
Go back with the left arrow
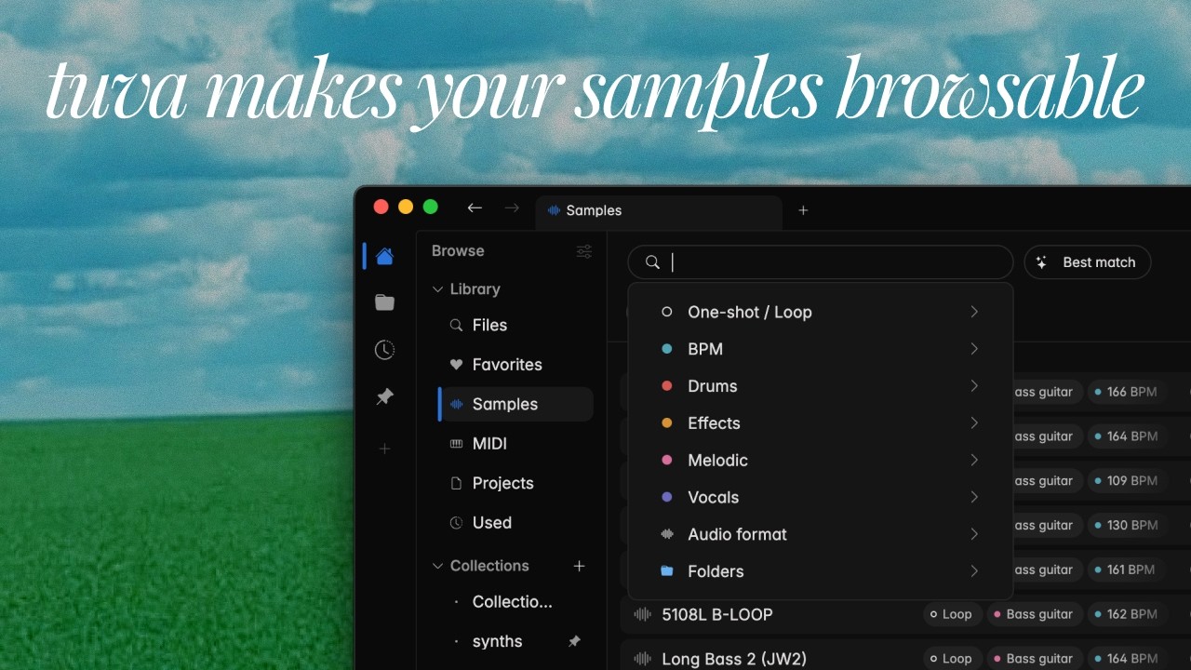point(475,208)
